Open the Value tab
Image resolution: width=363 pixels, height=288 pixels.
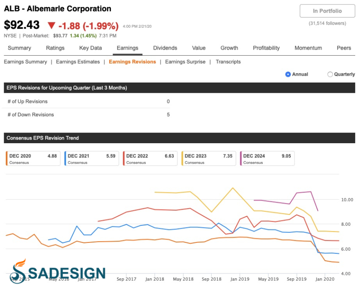point(199,48)
